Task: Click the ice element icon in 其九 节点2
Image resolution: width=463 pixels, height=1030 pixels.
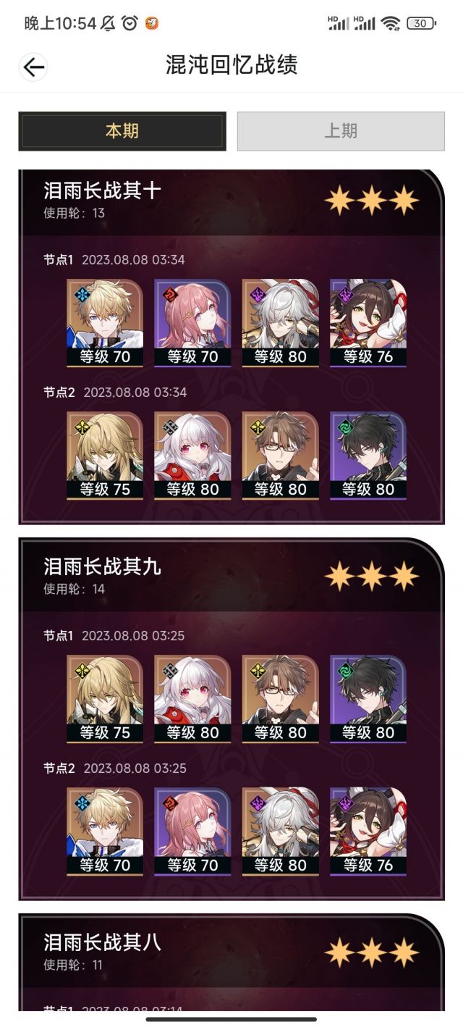Action: 81,803
